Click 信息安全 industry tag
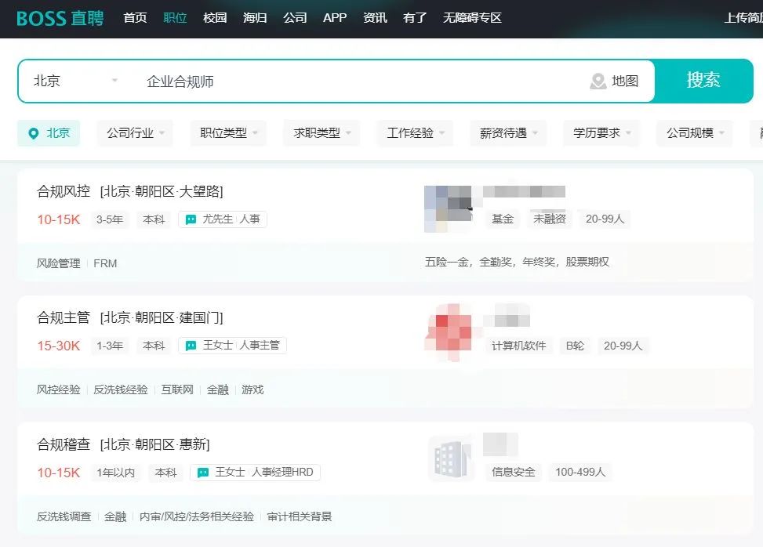Image resolution: width=763 pixels, height=547 pixels. click(513, 472)
